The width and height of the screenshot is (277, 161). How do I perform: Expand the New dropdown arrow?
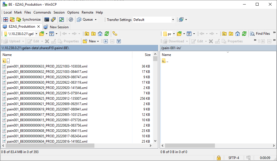click(x=98, y=41)
